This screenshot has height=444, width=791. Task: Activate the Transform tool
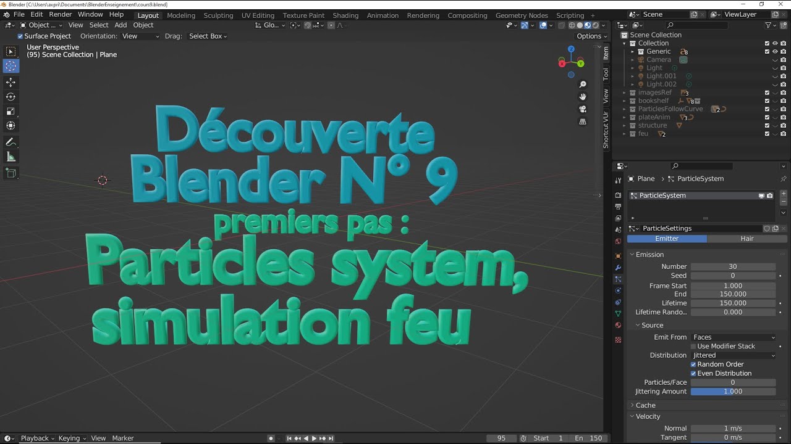11,125
